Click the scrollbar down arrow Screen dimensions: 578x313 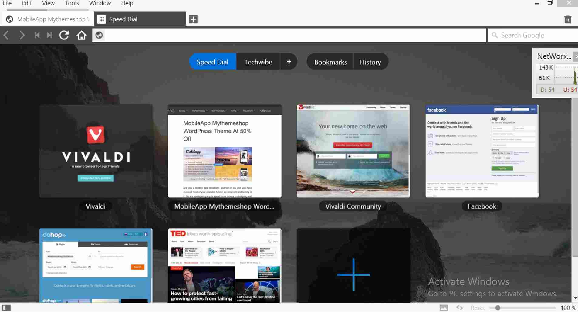coord(575,298)
